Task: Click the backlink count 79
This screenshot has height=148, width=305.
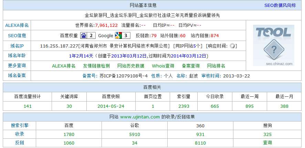Action: 154,35
